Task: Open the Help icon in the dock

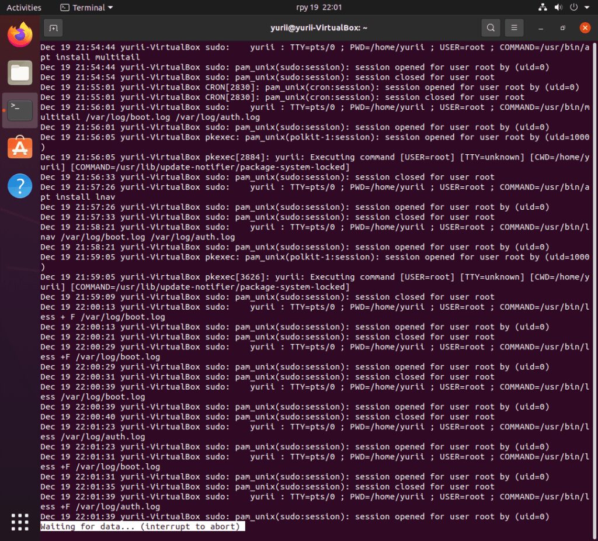Action: [x=20, y=186]
